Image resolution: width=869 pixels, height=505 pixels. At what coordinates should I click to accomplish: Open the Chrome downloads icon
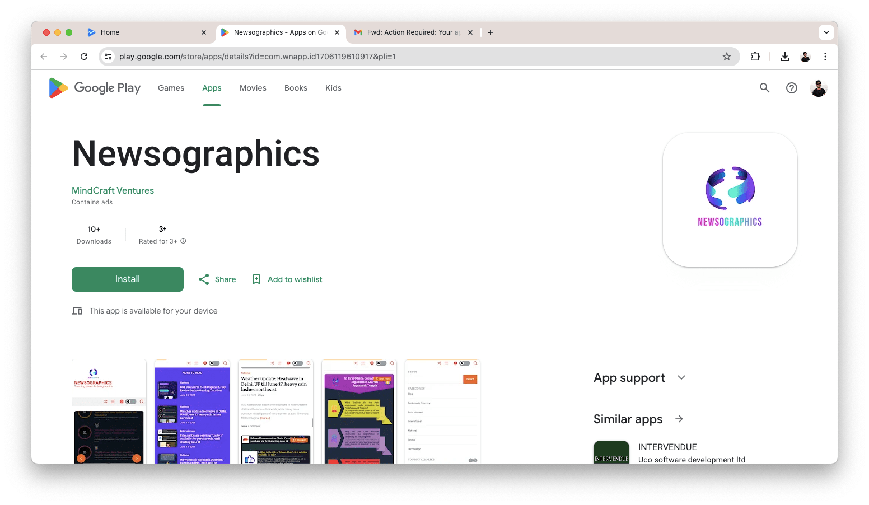785,57
